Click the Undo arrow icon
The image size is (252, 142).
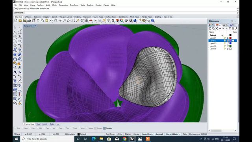click(x=51, y=21)
